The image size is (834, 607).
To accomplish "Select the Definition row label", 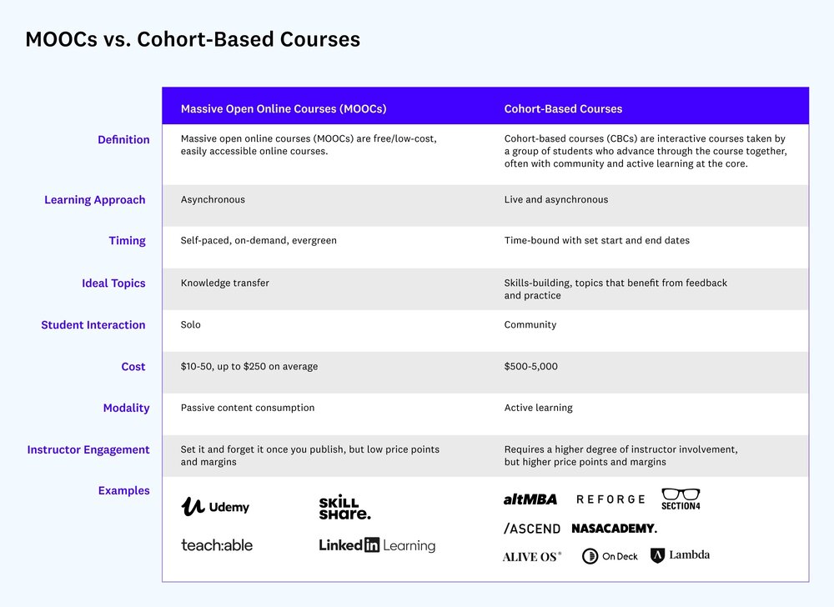I will point(123,139).
